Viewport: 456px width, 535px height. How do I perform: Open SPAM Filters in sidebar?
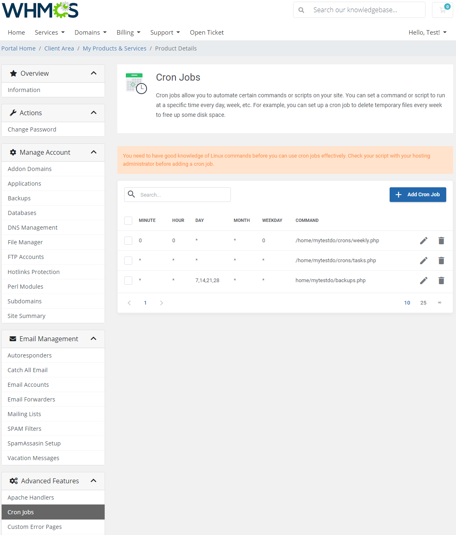tap(53, 429)
